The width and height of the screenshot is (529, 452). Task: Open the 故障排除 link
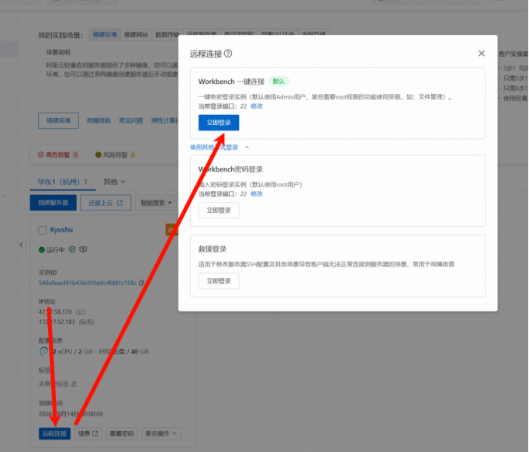tap(99, 120)
